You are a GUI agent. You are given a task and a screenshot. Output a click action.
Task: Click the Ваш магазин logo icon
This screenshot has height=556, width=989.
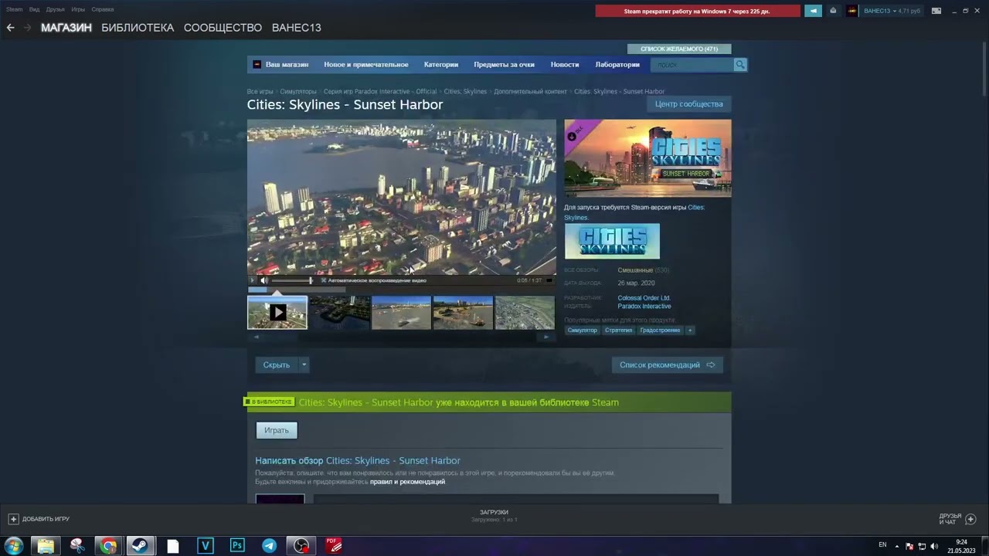257,65
